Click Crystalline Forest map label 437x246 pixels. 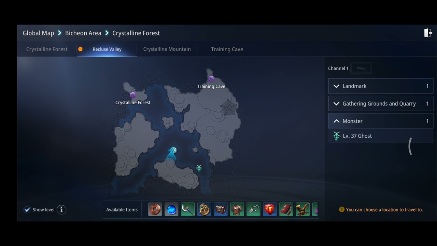click(133, 102)
